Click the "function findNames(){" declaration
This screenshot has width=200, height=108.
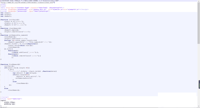pos(10,64)
